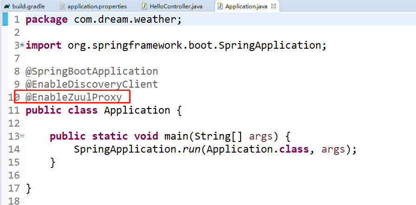Click the Gradle elephant icon on build.gradle tab

point(7,6)
